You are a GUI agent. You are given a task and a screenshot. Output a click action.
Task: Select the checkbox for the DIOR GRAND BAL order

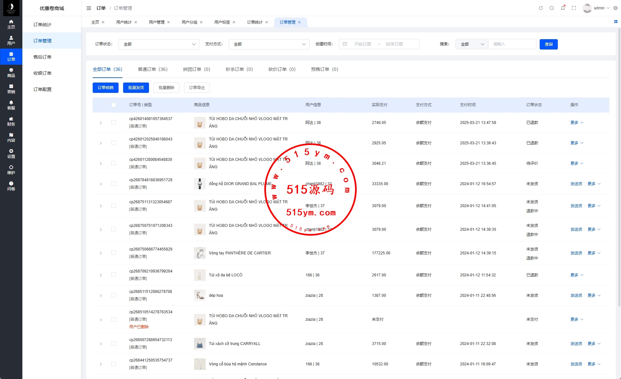114,184
